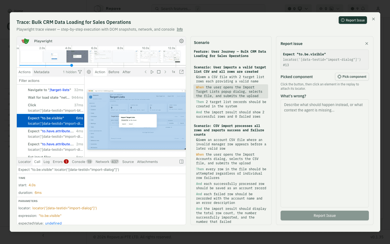This screenshot has width=390, height=244.
Task: Select the highlighted Expect to.be.visible action
Action: tap(51, 121)
